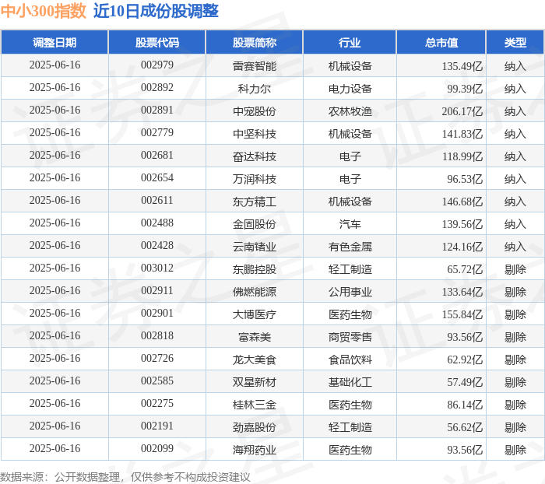Click the 公用事业 industry cell
Image resolution: width=545 pixels, height=484 pixels.
point(350,292)
